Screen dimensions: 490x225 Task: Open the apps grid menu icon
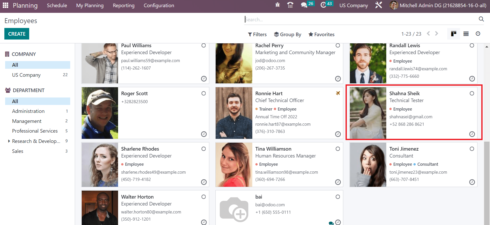pyautogui.click(x=5, y=5)
